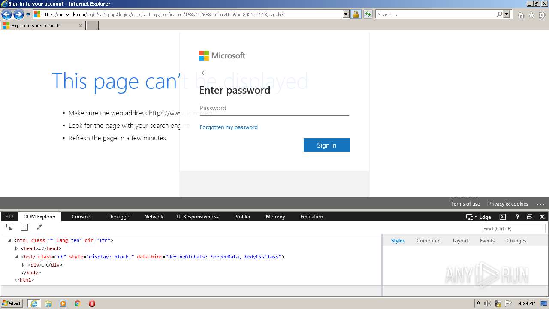Go back with the browser Back button

coord(6,15)
